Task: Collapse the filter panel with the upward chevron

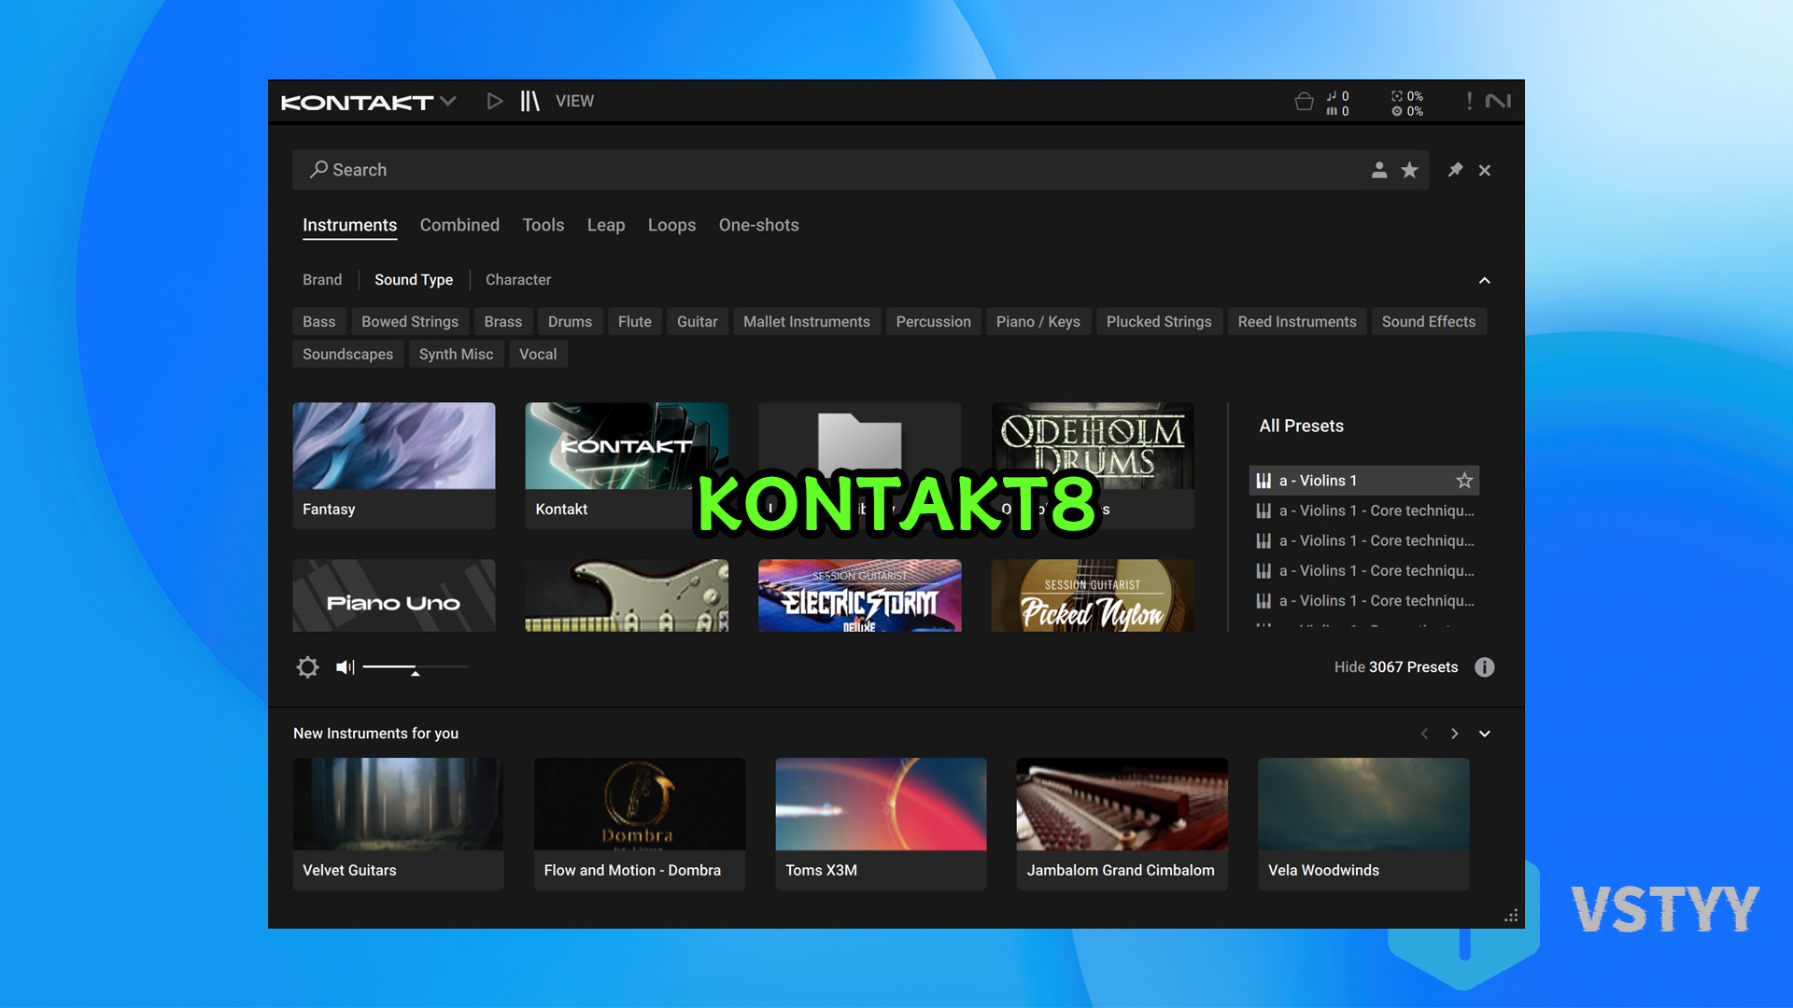Action: (1485, 280)
